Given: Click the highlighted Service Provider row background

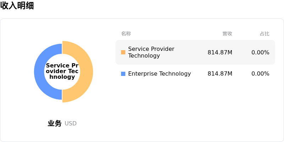Looking at the screenshot, I should tap(188, 61).
